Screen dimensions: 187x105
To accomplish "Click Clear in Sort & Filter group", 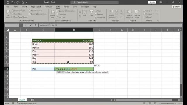I will tap(98, 11).
